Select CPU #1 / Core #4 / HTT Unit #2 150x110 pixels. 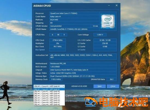coord(49,105)
